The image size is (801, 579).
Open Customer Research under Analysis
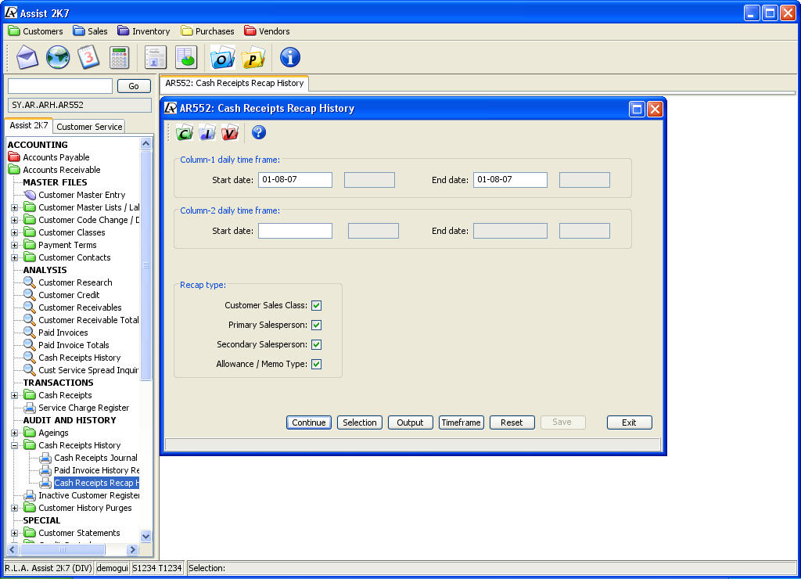[x=75, y=282]
